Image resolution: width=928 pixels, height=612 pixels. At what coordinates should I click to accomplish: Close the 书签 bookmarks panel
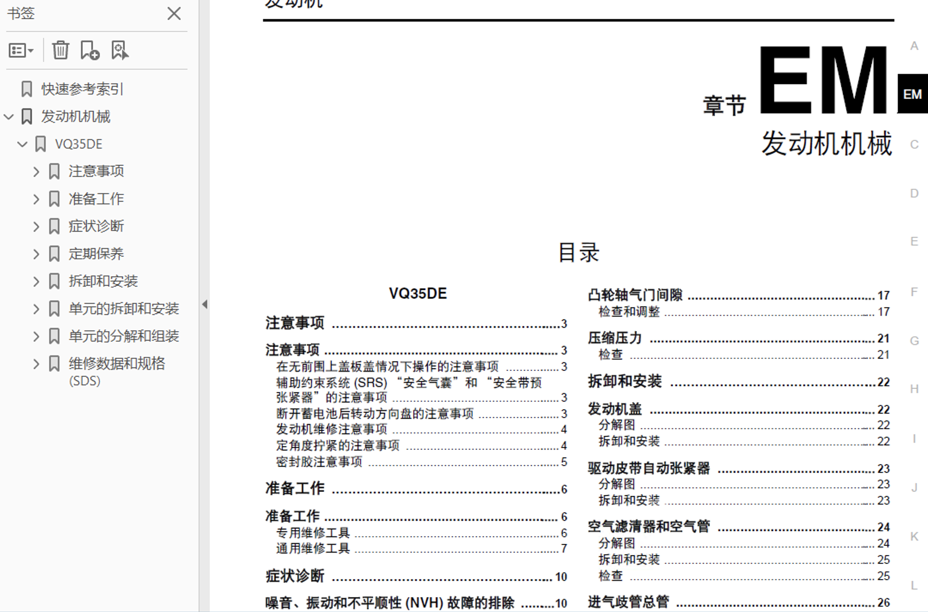coord(174,14)
